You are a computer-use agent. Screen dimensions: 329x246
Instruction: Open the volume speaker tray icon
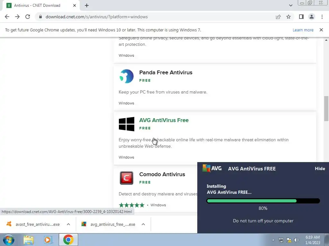tap(297, 240)
